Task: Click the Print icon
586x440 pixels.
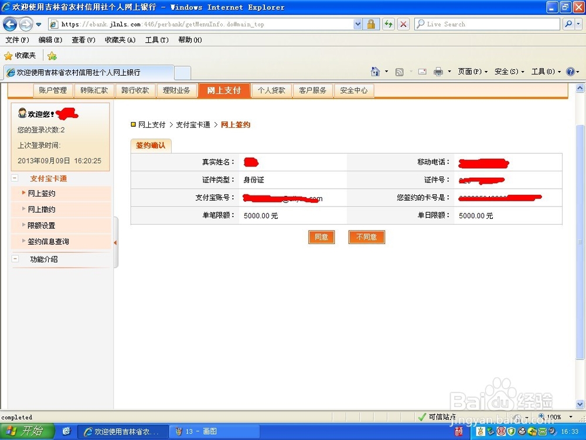Action: click(438, 72)
